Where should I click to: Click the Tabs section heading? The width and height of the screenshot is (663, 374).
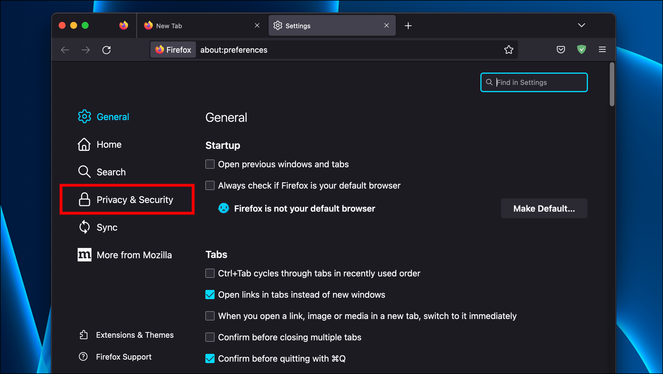(x=216, y=255)
